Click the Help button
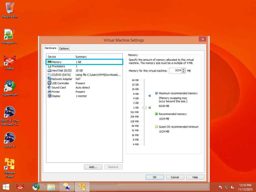256x192 pixels. point(195,177)
